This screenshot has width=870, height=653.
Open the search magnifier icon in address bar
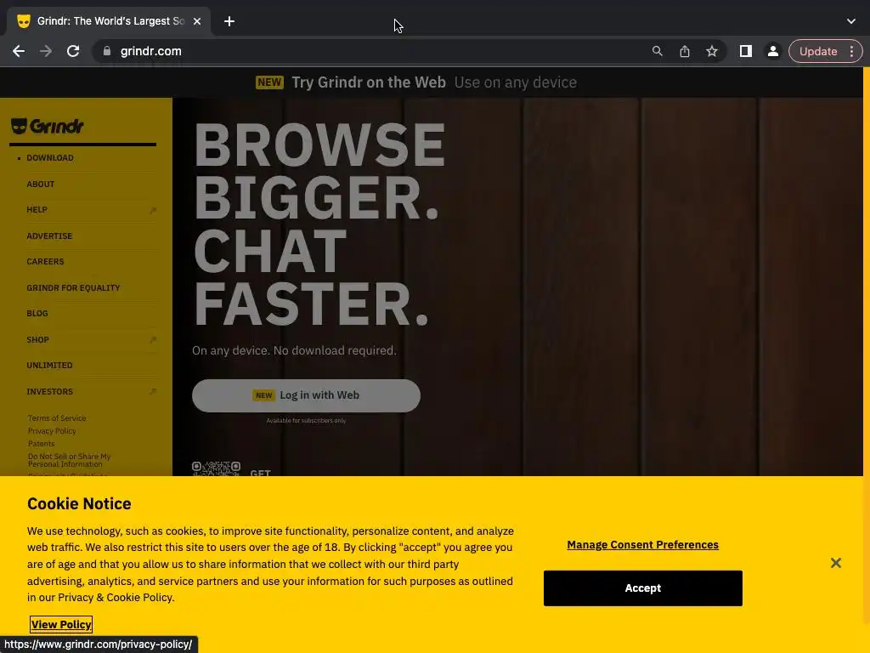coord(657,51)
